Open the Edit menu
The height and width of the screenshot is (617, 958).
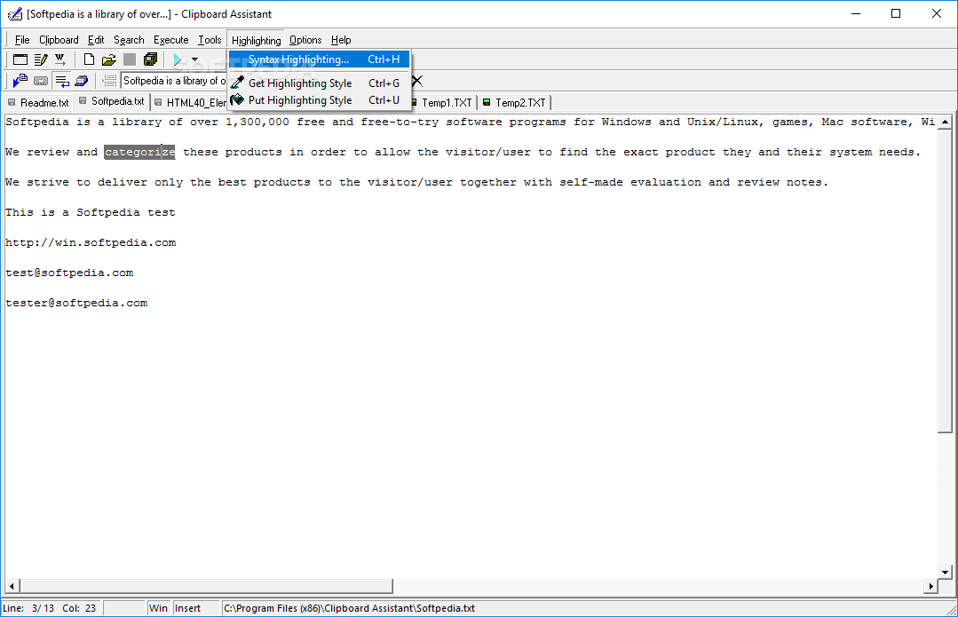tap(96, 40)
